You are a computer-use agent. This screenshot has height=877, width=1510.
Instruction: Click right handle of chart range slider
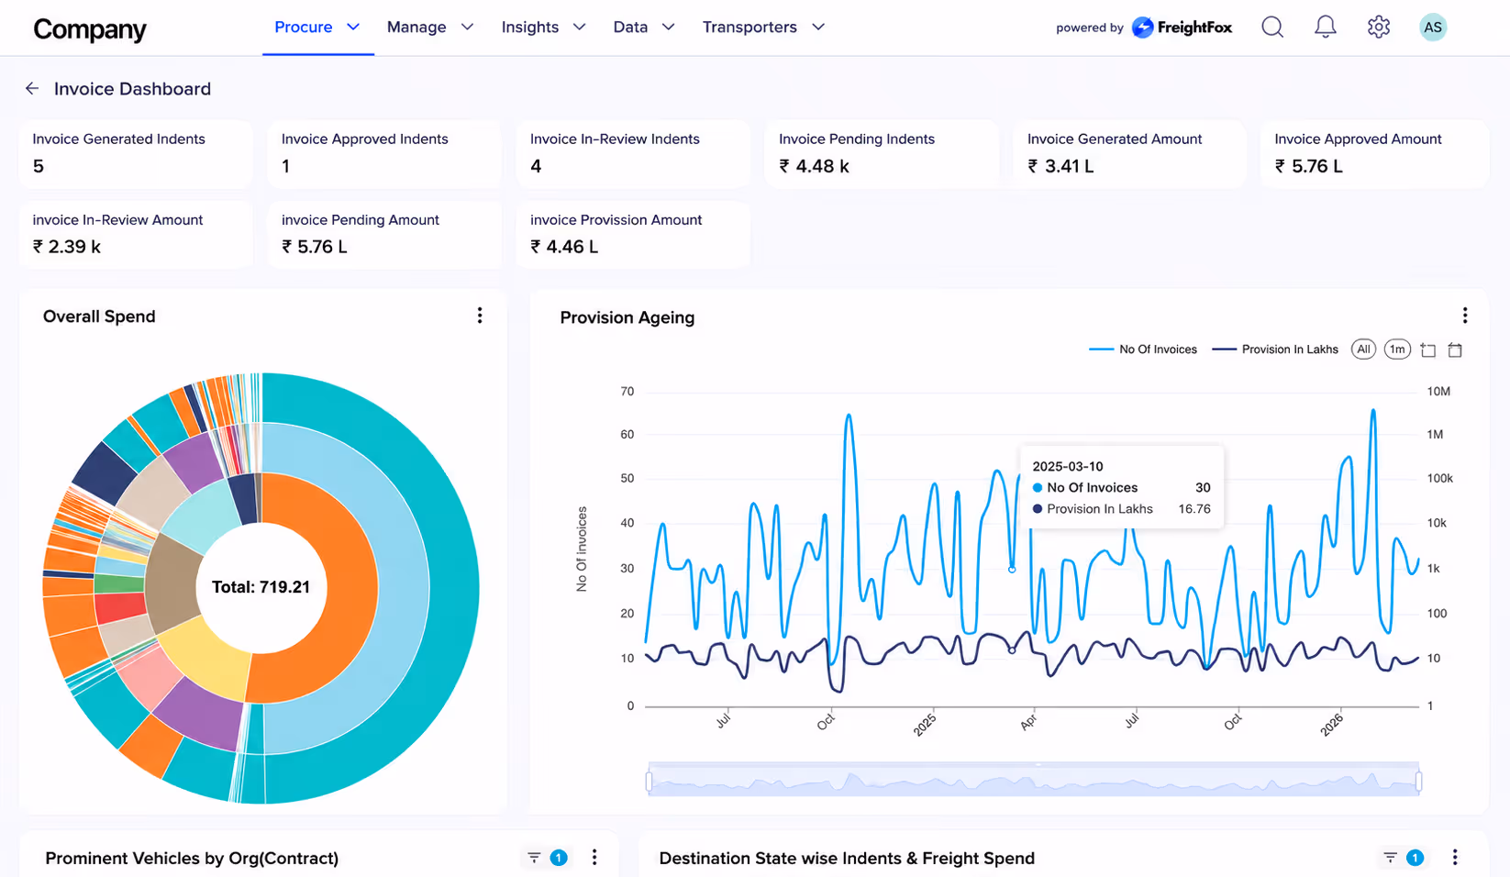(x=1418, y=782)
